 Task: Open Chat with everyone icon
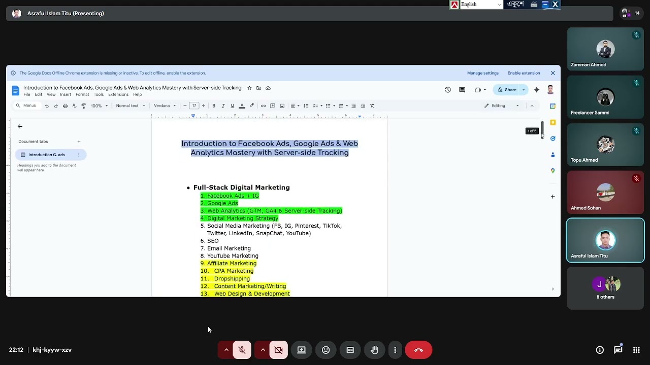pos(618,350)
